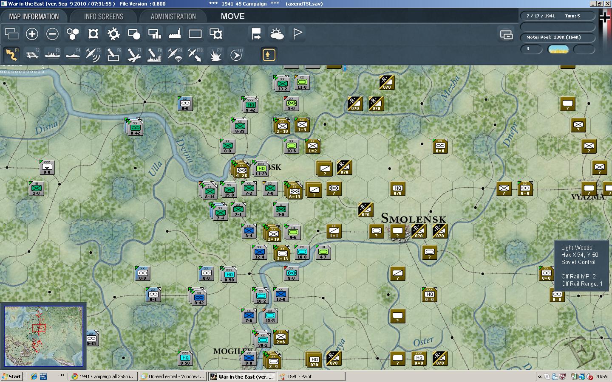Select Rail mode F2 icon

point(32,55)
